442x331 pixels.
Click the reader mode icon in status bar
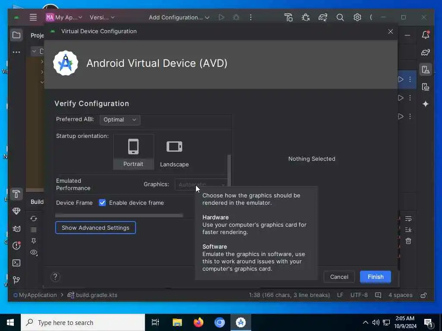pos(378,295)
